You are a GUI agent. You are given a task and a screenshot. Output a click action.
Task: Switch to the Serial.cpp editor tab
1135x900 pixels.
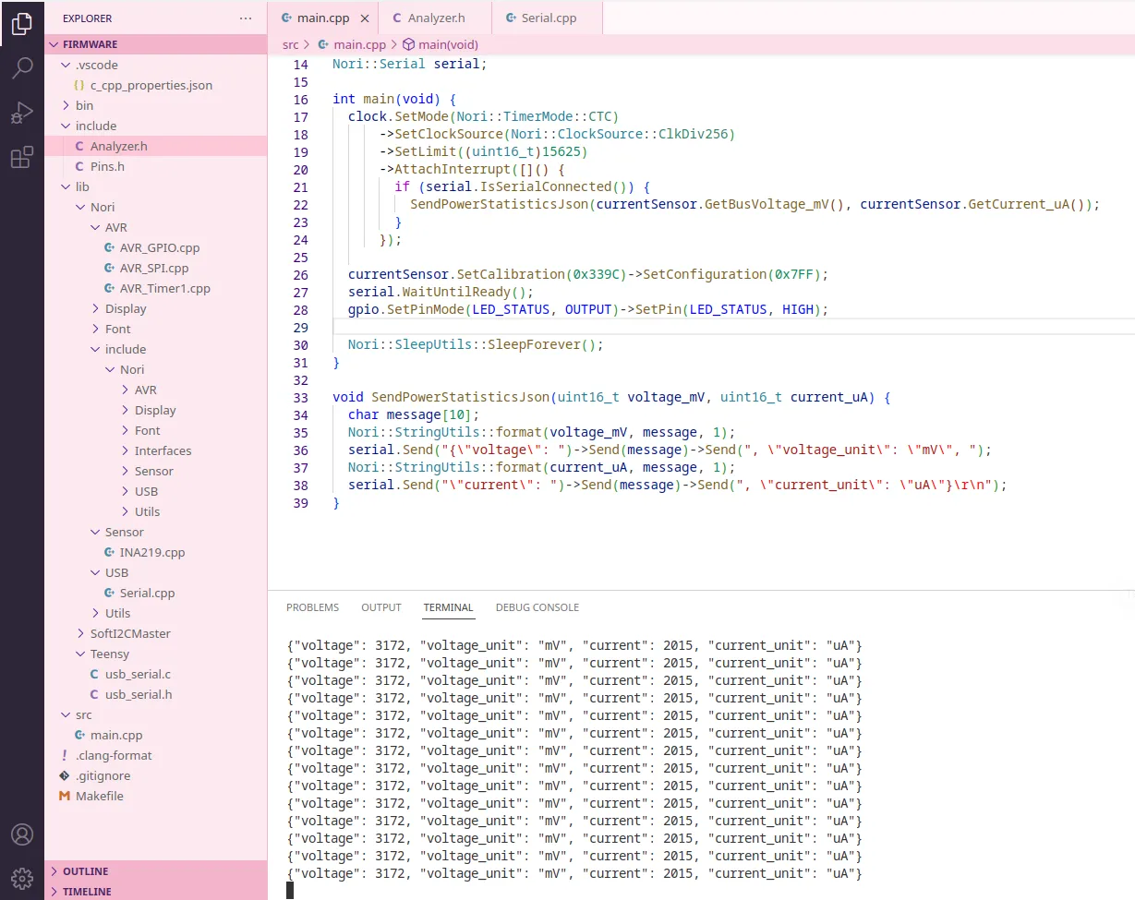click(x=549, y=18)
